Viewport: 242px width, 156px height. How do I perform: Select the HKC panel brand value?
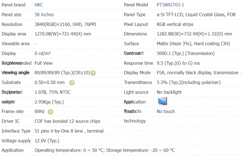click(39, 5)
